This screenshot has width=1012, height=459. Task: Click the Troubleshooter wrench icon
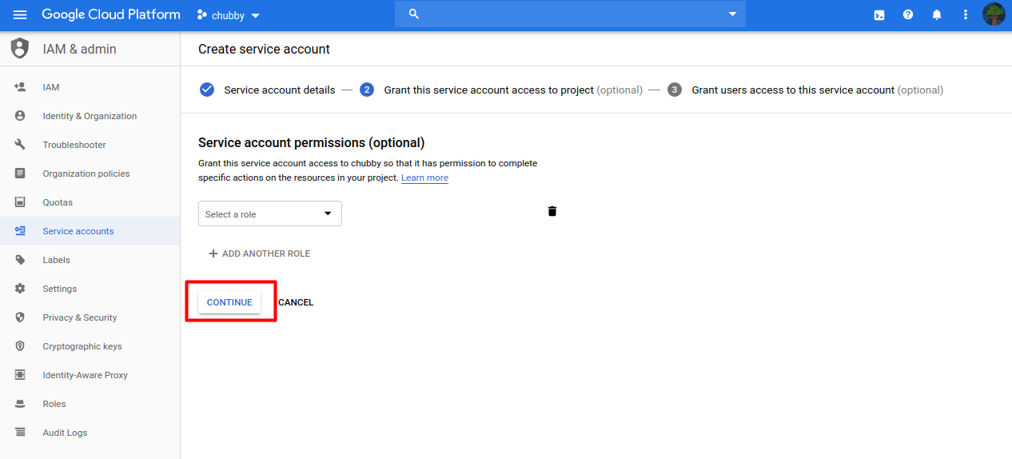click(20, 145)
